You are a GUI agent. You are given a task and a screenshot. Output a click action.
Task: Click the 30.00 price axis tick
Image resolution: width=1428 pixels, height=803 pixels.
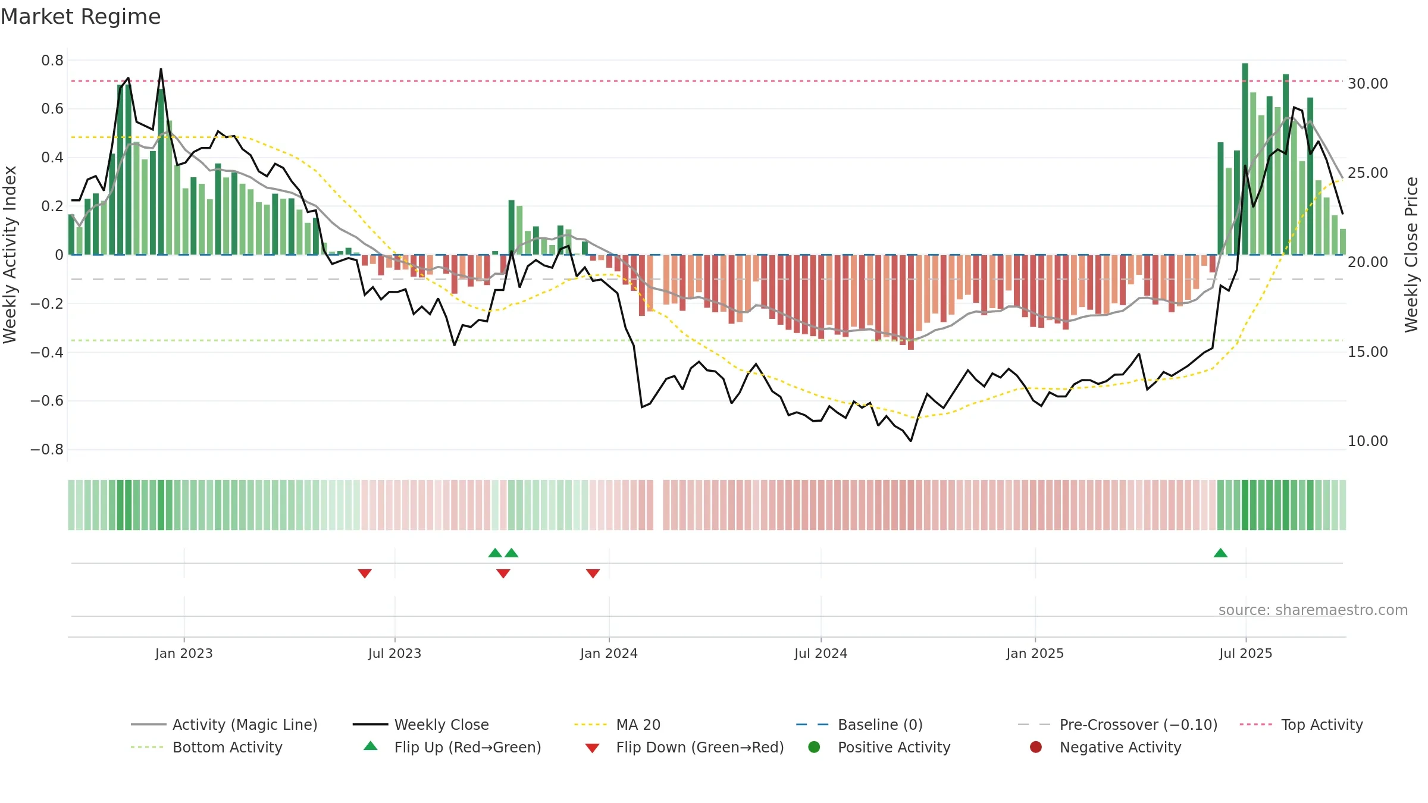pos(1368,83)
